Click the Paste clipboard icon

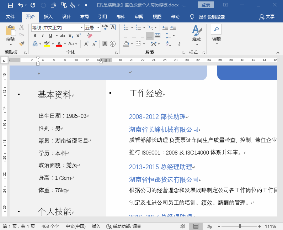[x=10, y=31]
